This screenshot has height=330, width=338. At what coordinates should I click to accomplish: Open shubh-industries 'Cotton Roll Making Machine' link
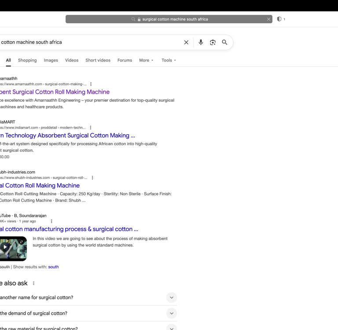tap(40, 186)
